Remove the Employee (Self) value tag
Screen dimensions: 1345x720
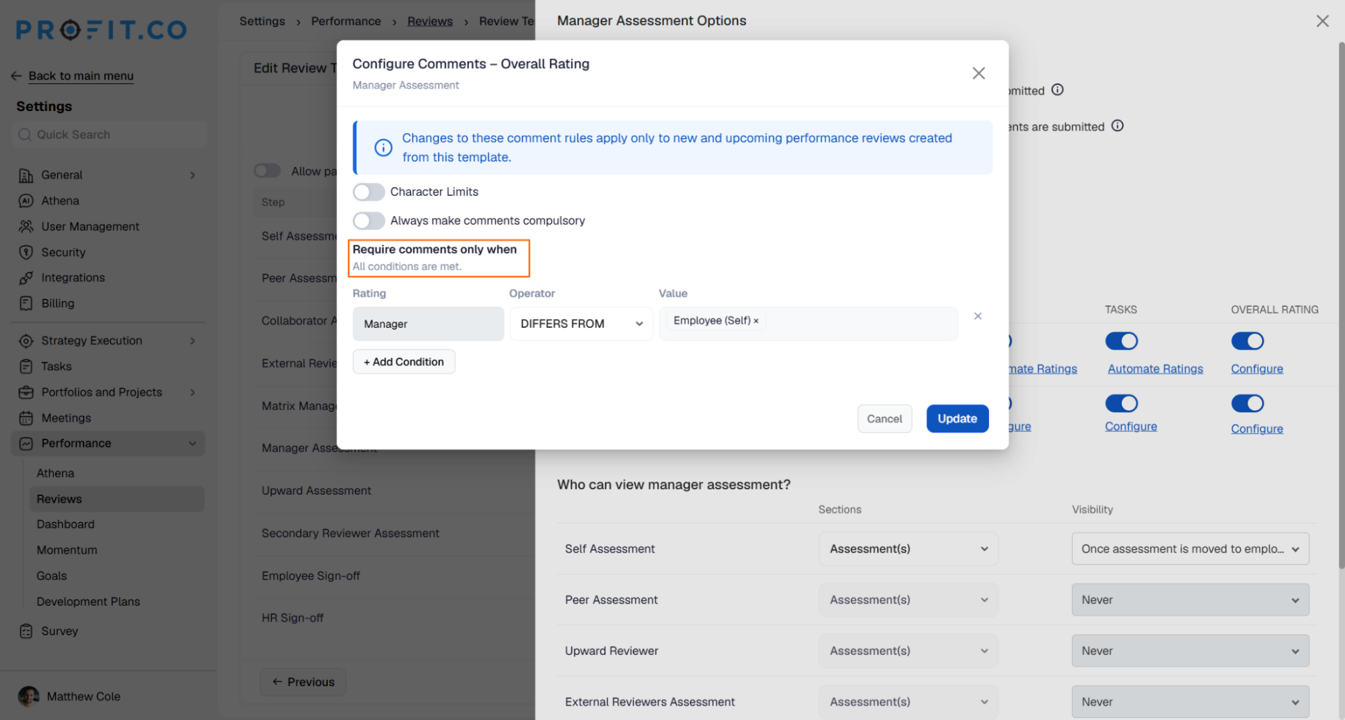[x=756, y=321]
